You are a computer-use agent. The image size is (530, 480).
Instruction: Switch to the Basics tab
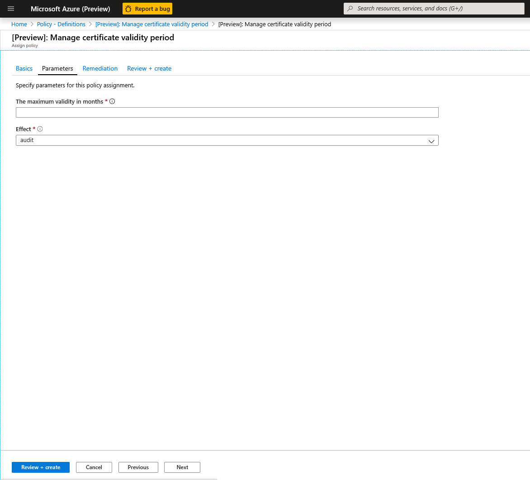(x=24, y=68)
